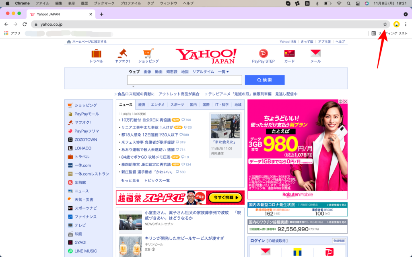Open the 「また会えた」 news photo thumbnail
The height and width of the screenshot is (257, 412).
pos(225,126)
